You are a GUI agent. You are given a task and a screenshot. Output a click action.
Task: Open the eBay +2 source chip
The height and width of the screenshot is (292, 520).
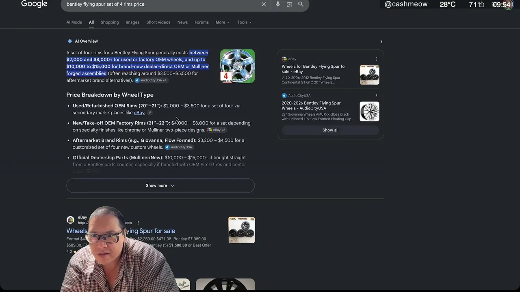coord(216,130)
